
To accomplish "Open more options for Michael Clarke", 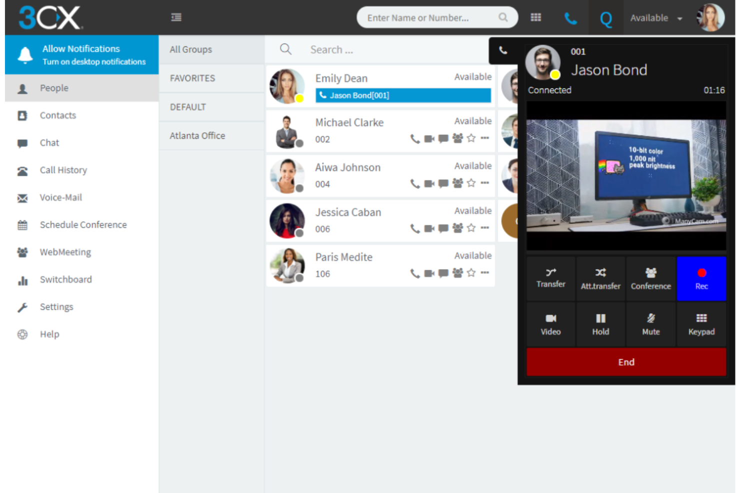I will coord(484,139).
